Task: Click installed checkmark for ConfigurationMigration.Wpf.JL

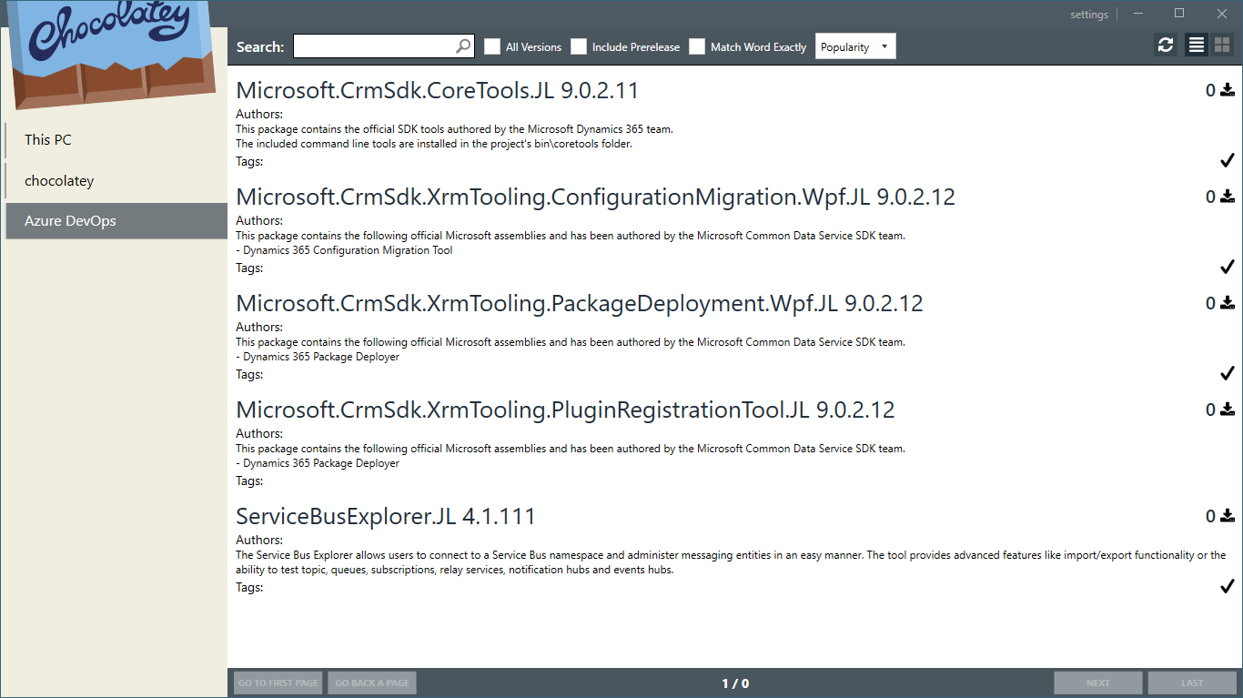Action: pos(1228,268)
